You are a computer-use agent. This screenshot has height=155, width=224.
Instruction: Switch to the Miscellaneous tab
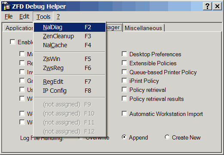point(143,28)
